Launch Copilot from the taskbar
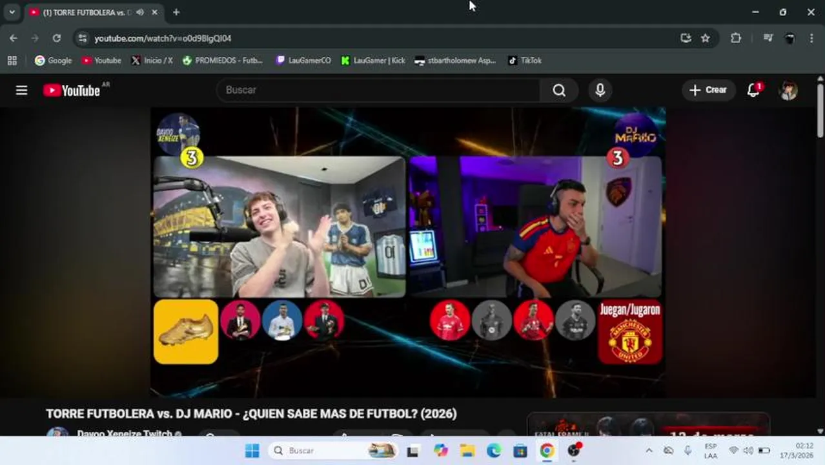 click(x=441, y=451)
